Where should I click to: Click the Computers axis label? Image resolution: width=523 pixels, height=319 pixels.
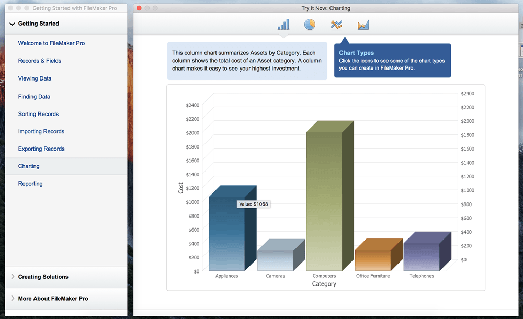click(x=324, y=276)
